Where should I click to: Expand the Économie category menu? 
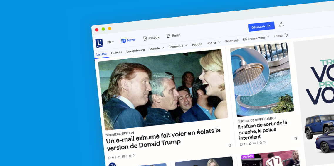pos(178,46)
